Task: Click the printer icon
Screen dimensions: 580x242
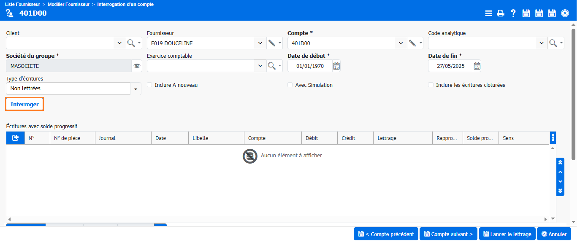Action: click(x=501, y=13)
